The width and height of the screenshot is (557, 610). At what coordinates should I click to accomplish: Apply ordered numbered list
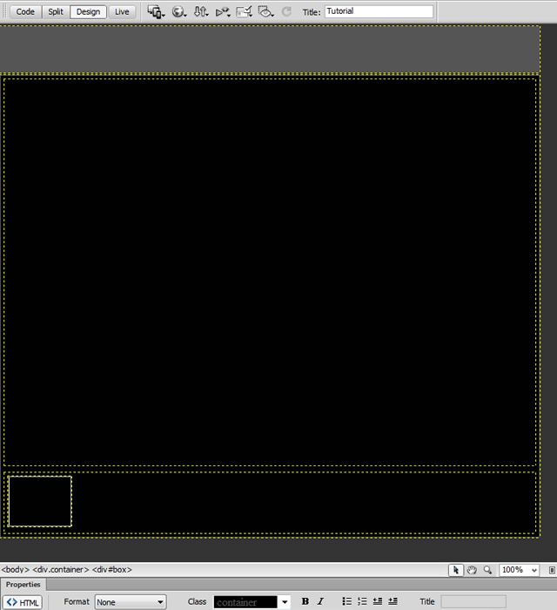point(362,601)
